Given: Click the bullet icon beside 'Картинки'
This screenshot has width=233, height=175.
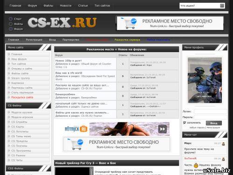Looking at the screenshot, I should [x=9, y=83].
